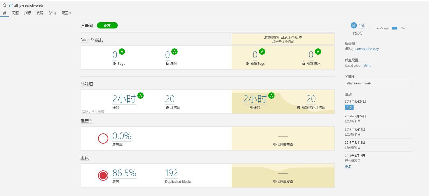Click the unlocked padlock icon beside 漏洞

pos(167,63)
